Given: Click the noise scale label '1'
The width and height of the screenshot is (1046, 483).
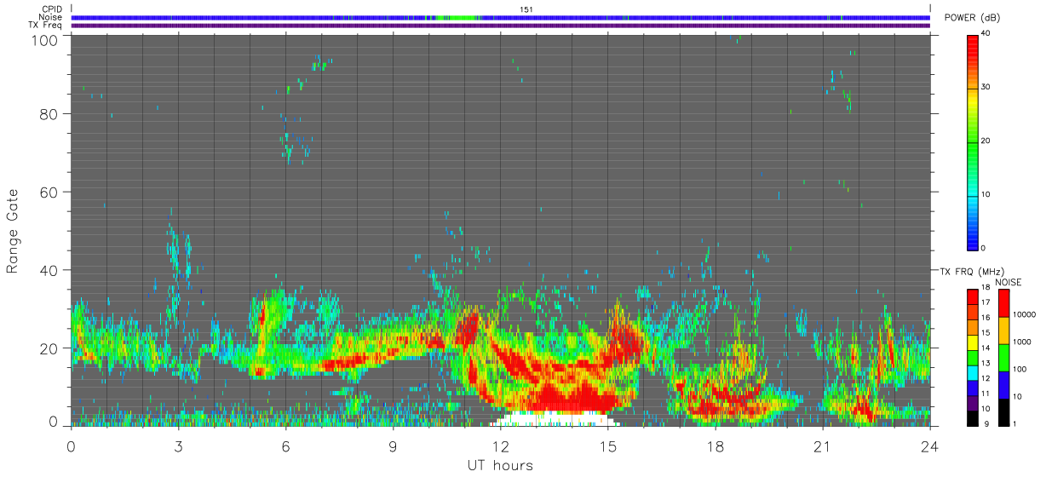Looking at the screenshot, I should pos(1014,423).
